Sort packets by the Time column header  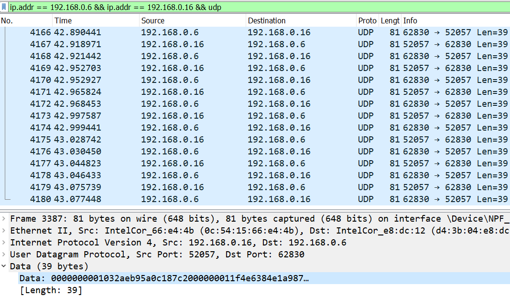(96, 20)
